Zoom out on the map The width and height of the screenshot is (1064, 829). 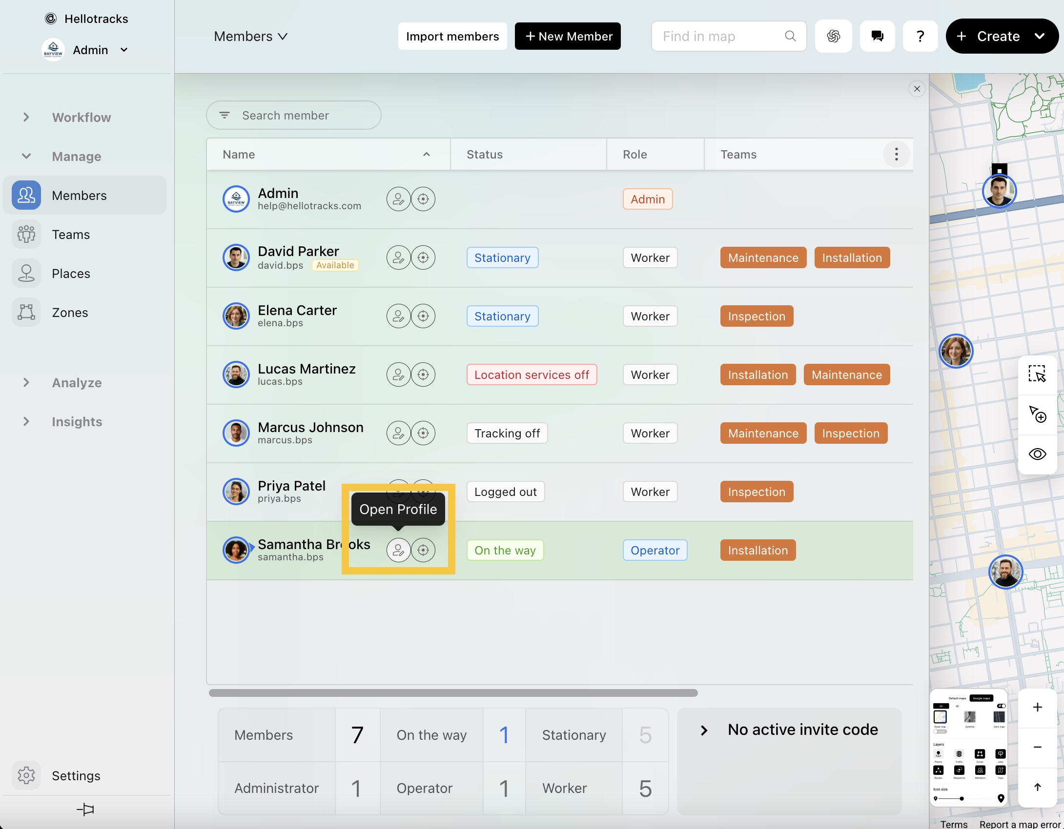(1038, 747)
